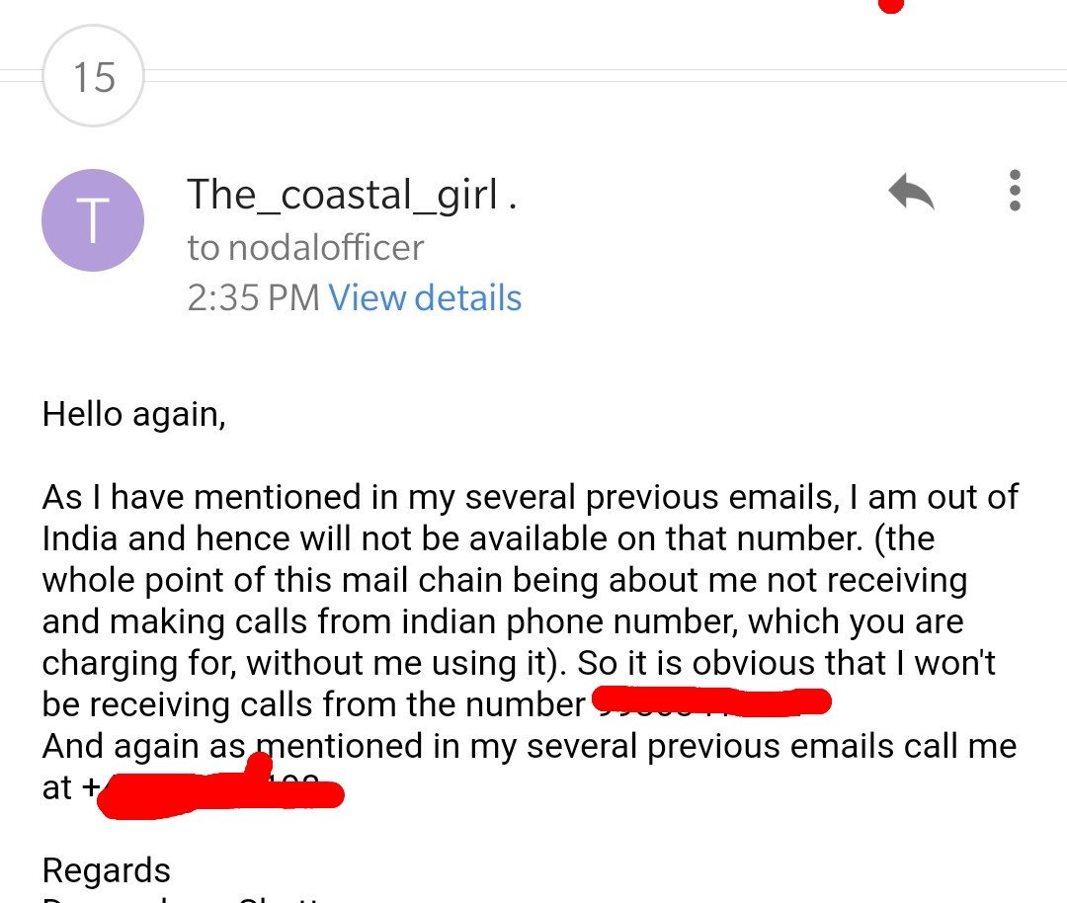Tap the red redaction after 'the number'
The width and height of the screenshot is (1067, 903).
click(711, 701)
